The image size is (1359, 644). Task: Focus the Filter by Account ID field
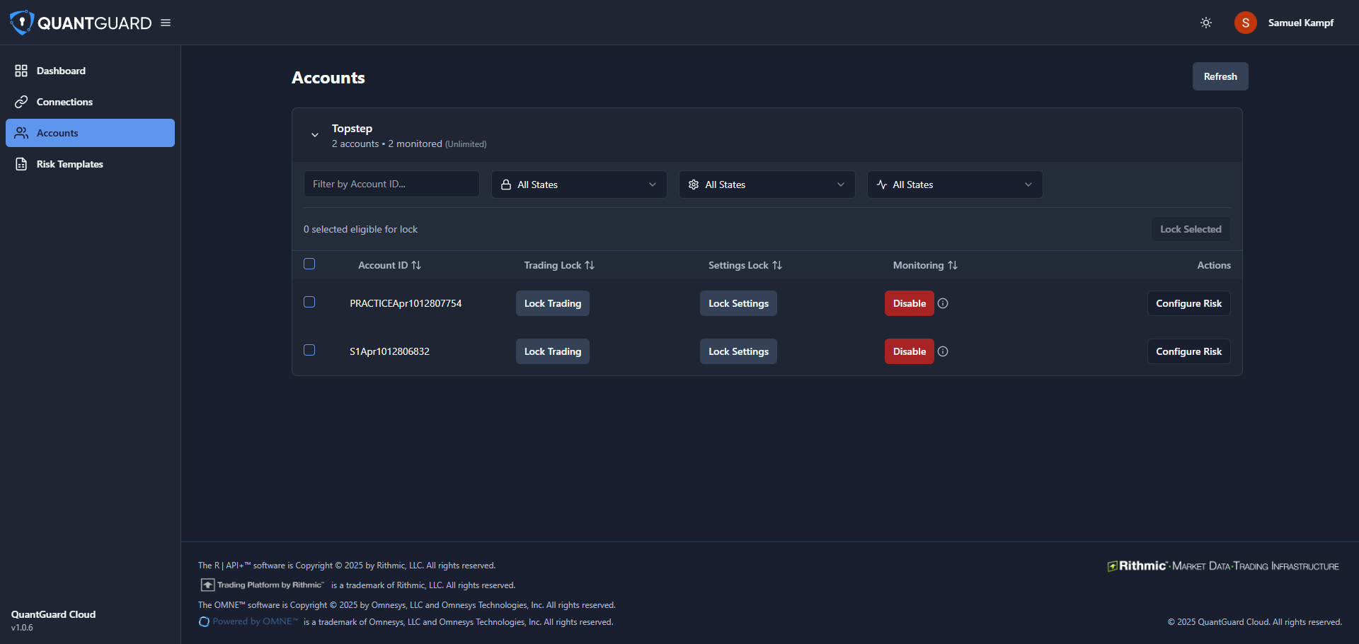point(391,184)
